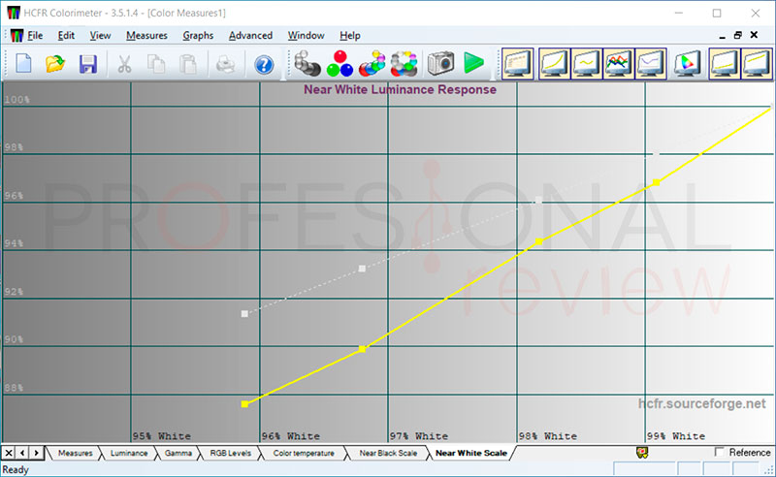Click the hcfr.sourceforge.net text

701,403
